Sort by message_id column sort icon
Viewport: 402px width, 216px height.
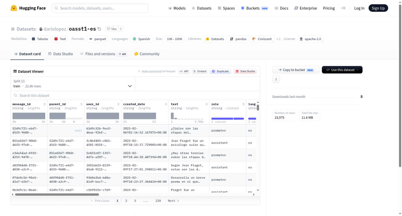(44, 104)
